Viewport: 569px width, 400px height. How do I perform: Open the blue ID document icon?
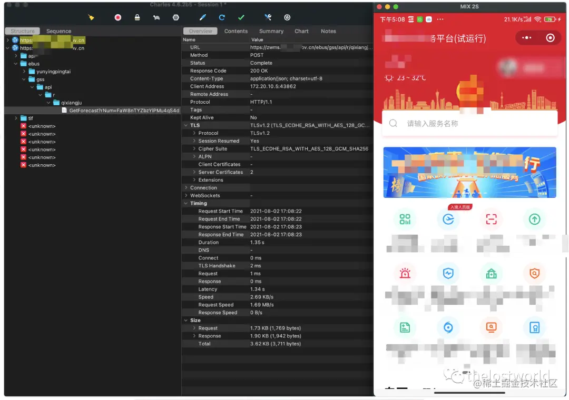[x=534, y=327]
